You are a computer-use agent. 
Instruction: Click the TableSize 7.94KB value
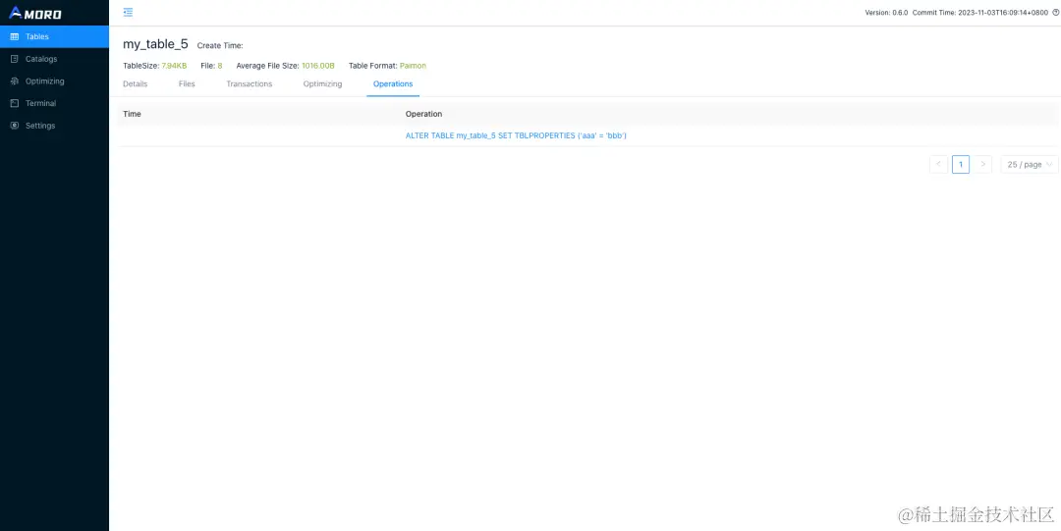coord(174,66)
